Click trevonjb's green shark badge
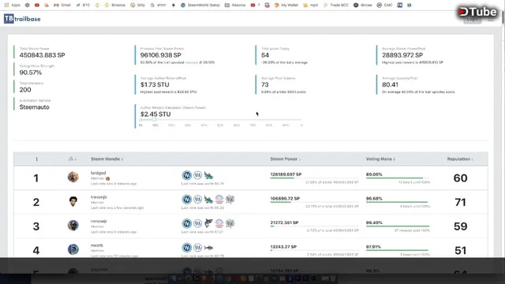 click(208, 200)
